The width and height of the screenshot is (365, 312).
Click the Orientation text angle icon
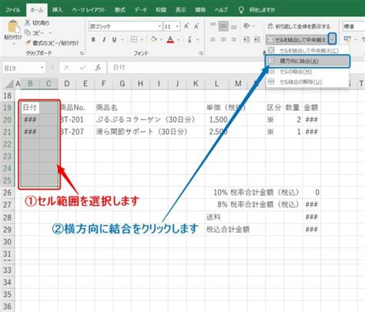[x=246, y=25]
